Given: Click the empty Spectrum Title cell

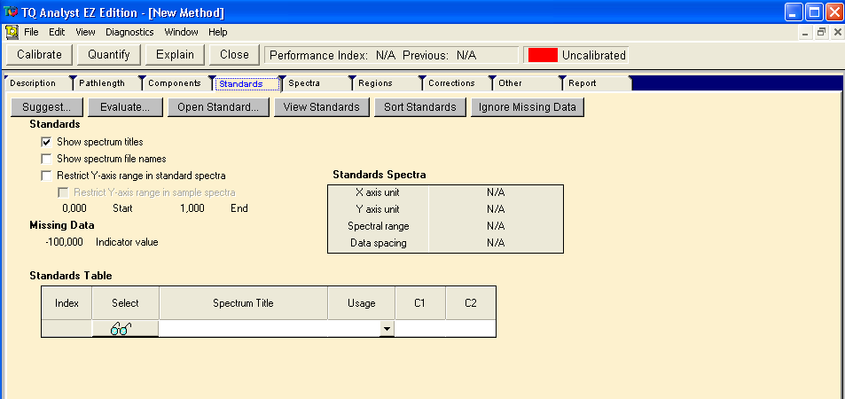Looking at the screenshot, I should (243, 328).
